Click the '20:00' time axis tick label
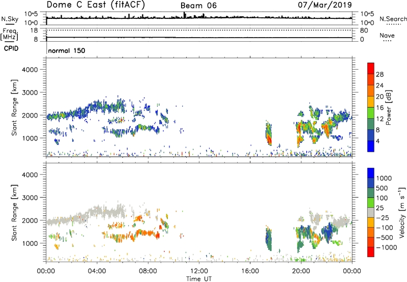The image size is (407, 282). click(x=301, y=271)
